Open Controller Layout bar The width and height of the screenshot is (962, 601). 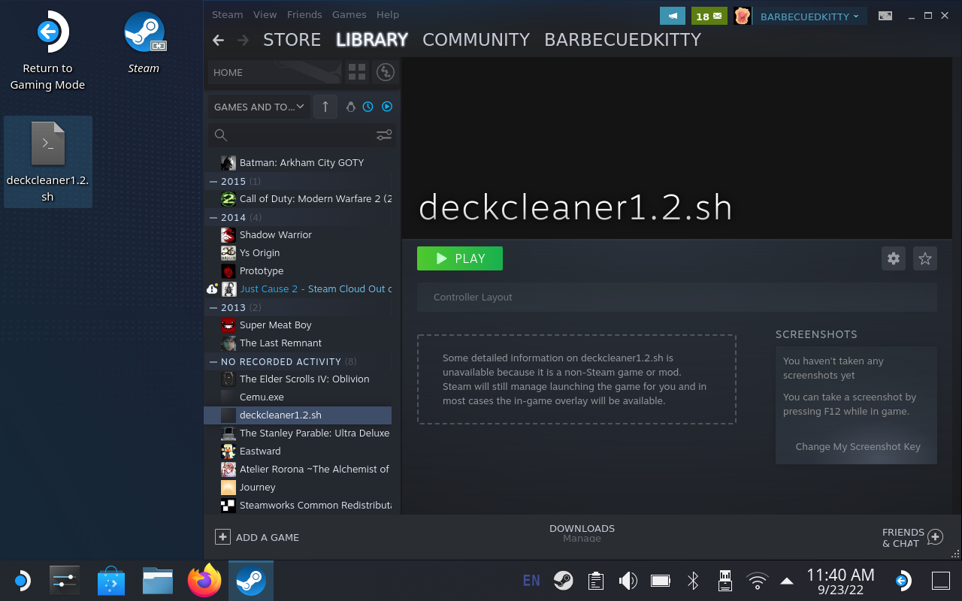tap(676, 297)
